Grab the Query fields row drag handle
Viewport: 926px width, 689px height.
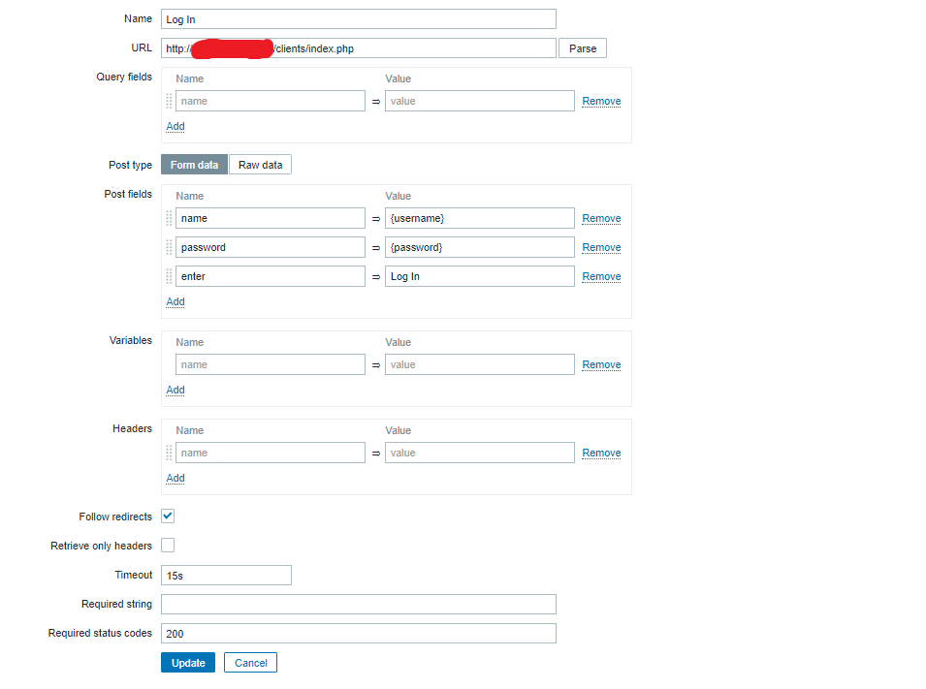169,101
